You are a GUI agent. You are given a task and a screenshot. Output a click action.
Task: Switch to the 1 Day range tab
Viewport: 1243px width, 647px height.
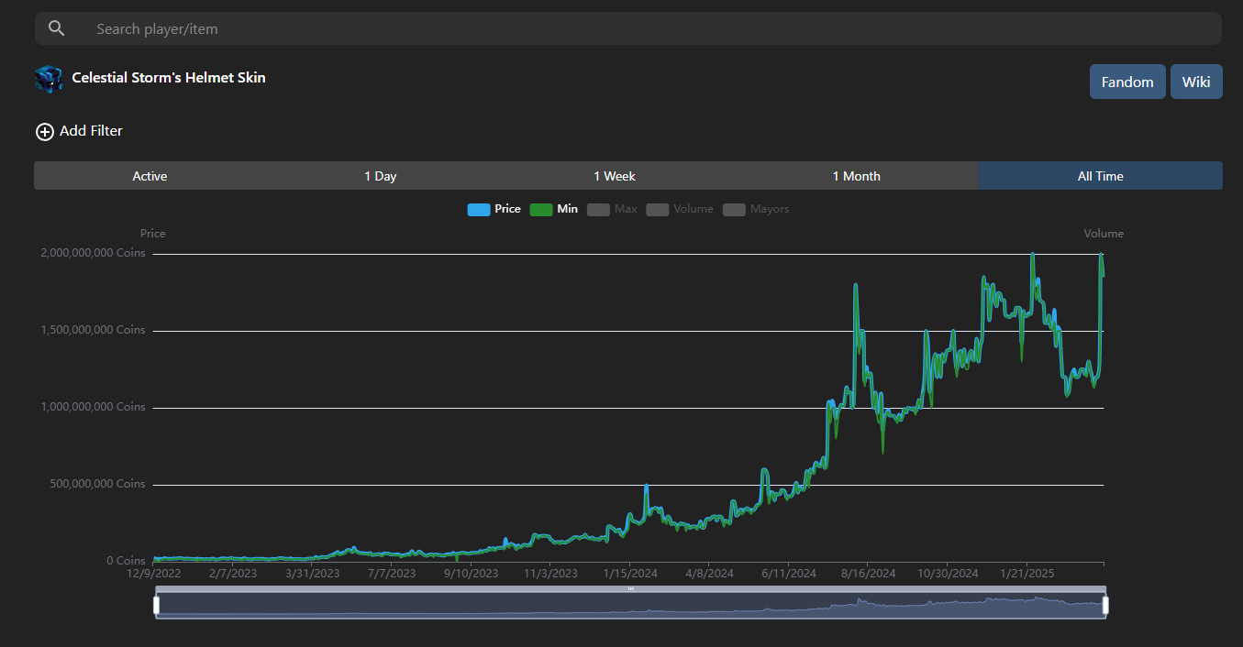click(x=380, y=176)
